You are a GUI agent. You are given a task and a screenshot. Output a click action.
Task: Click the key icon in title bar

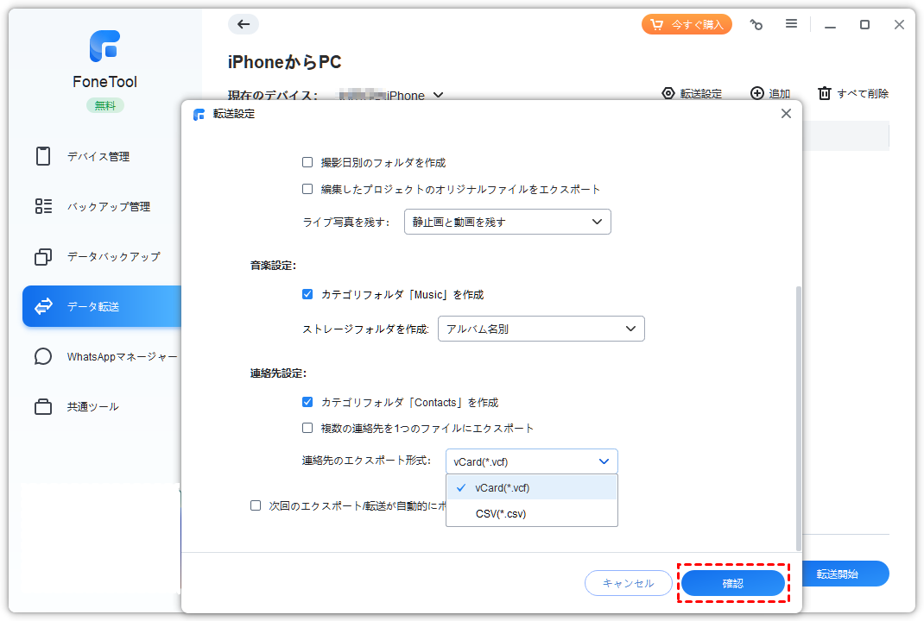click(756, 24)
